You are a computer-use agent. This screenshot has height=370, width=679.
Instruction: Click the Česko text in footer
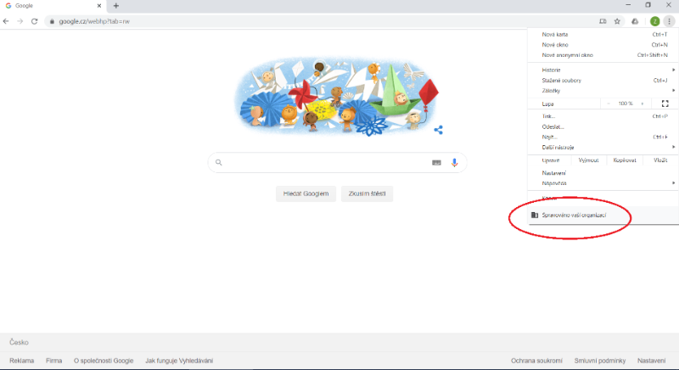pyautogui.click(x=19, y=342)
